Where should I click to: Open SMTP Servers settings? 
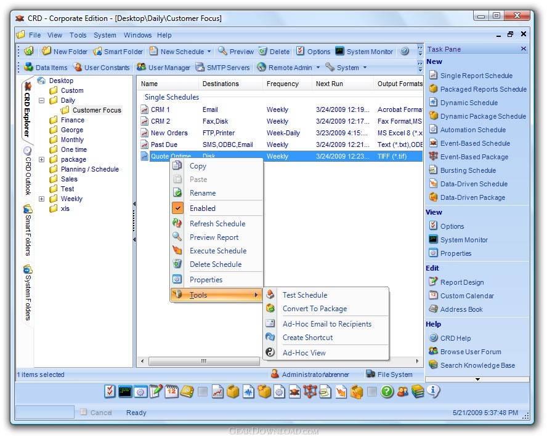tap(222, 67)
